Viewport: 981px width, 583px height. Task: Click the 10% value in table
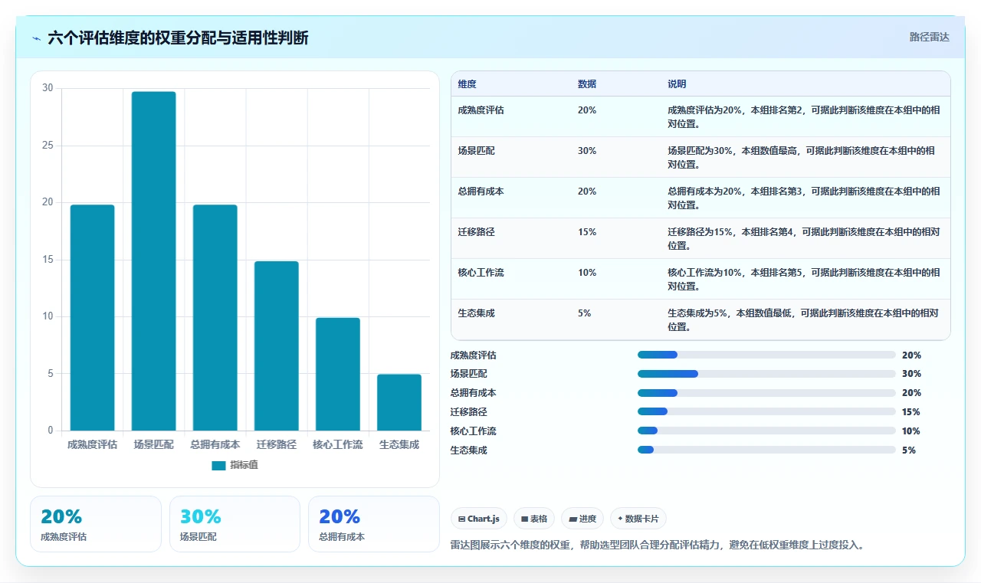[x=587, y=273]
